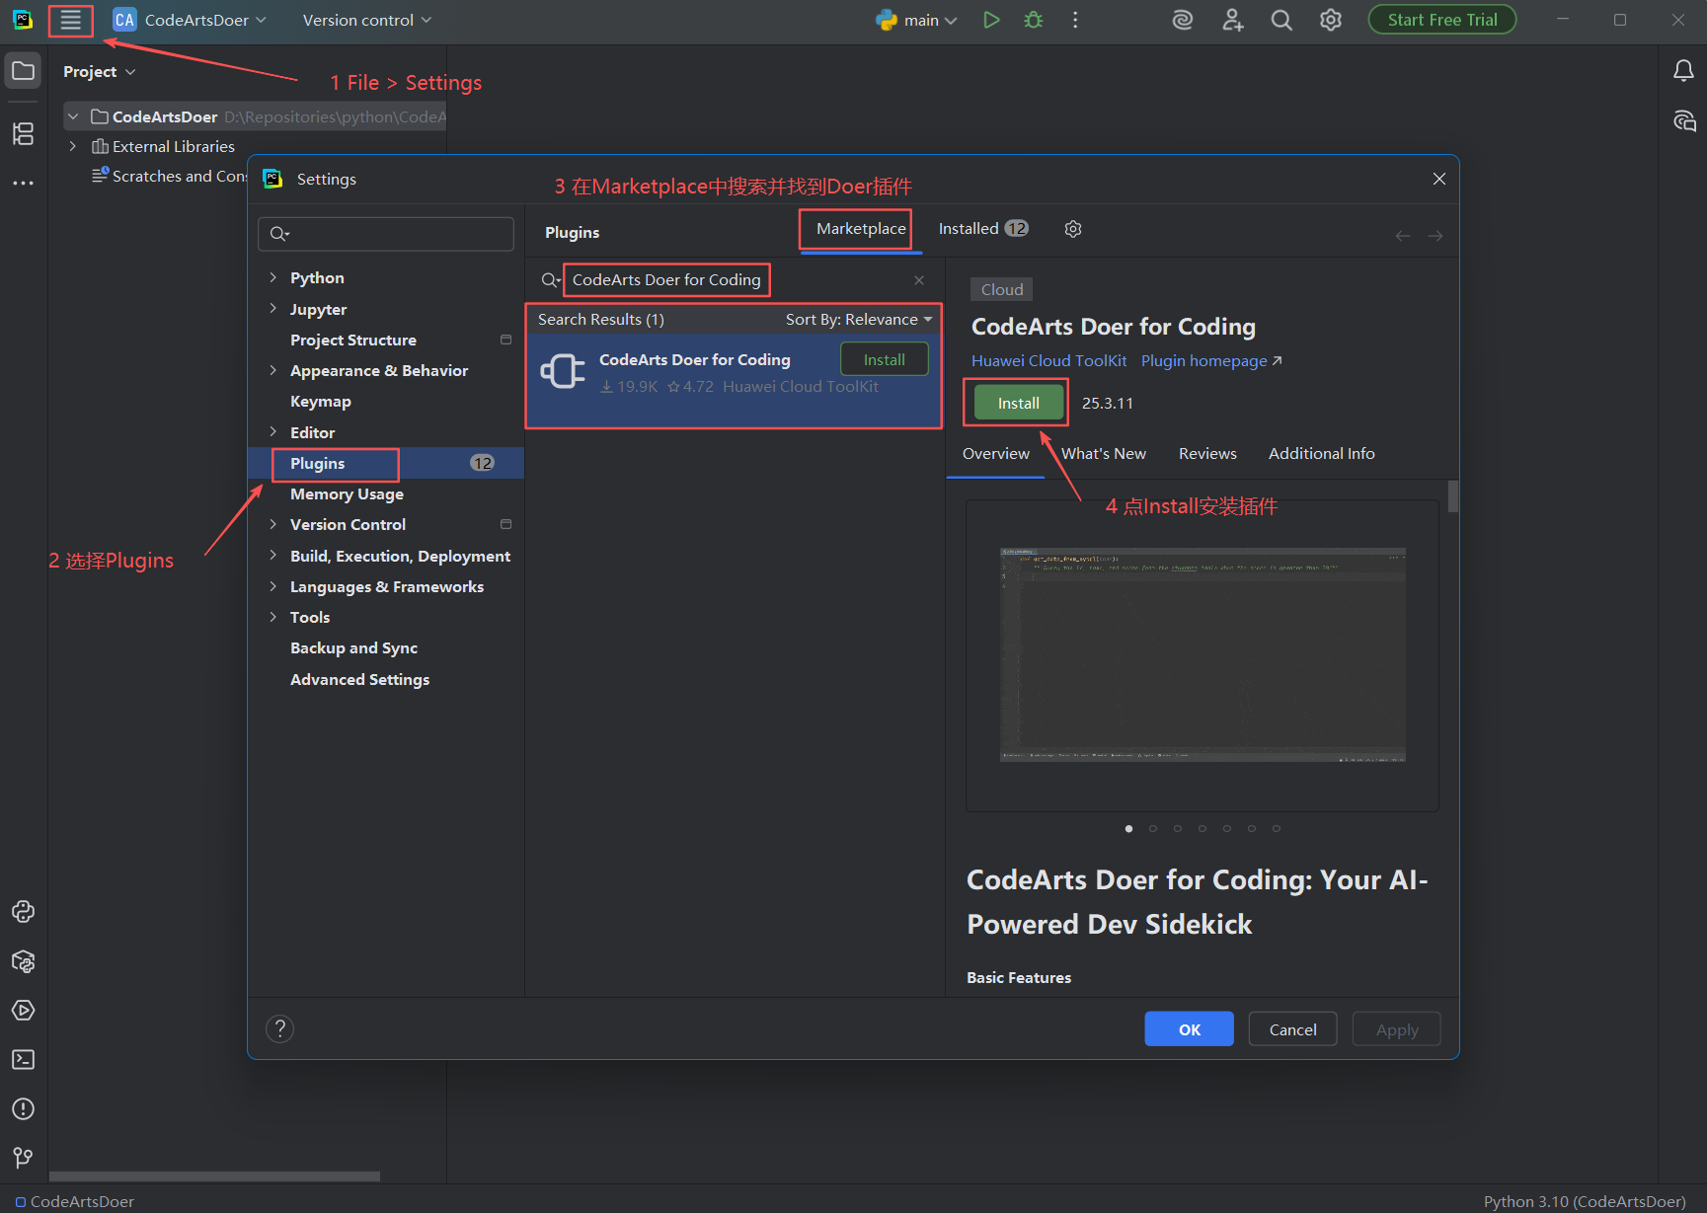1707x1213 pixels.
Task: Open the Git tool window icon
Action: point(23,1158)
